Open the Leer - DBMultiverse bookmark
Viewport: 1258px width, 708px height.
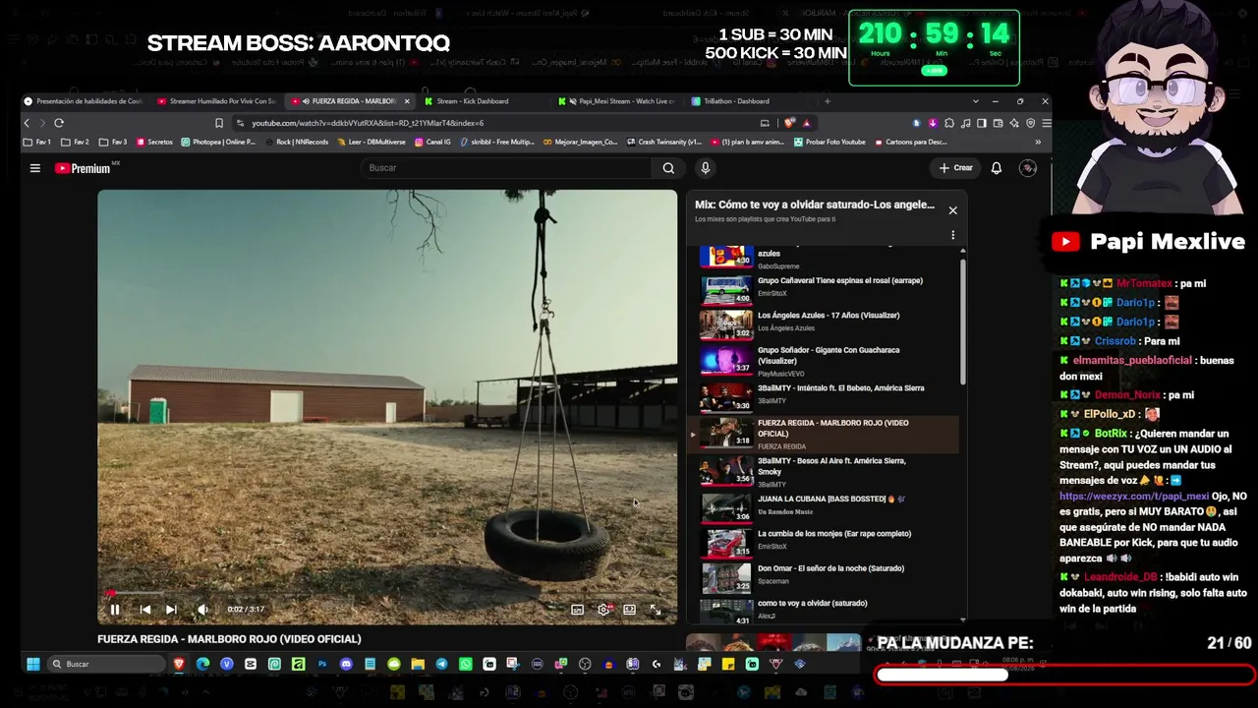pos(372,142)
